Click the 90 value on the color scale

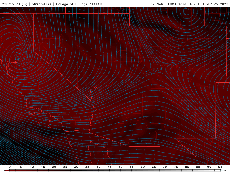click(209, 167)
